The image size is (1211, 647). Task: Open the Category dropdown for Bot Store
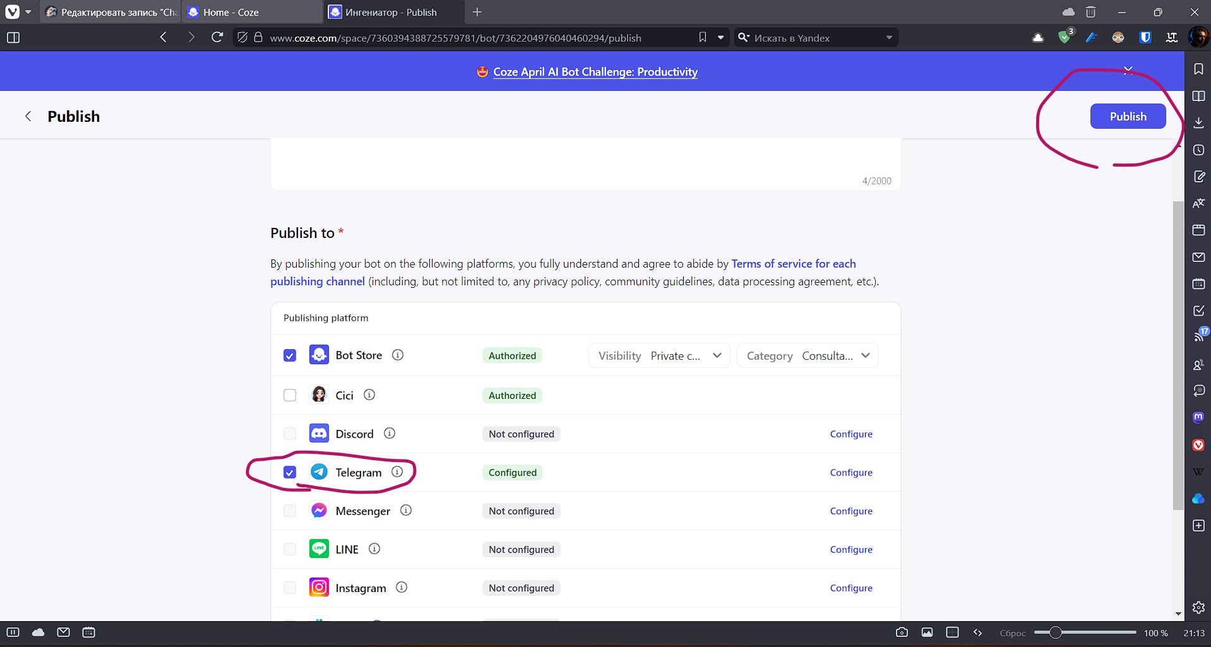point(808,355)
